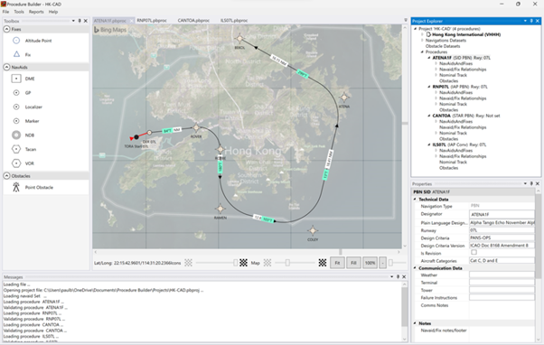Select the Tacan navaid tool

coord(31,149)
